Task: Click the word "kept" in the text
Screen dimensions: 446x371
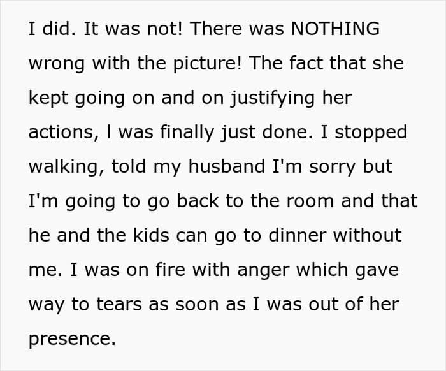Action: click(x=48, y=99)
